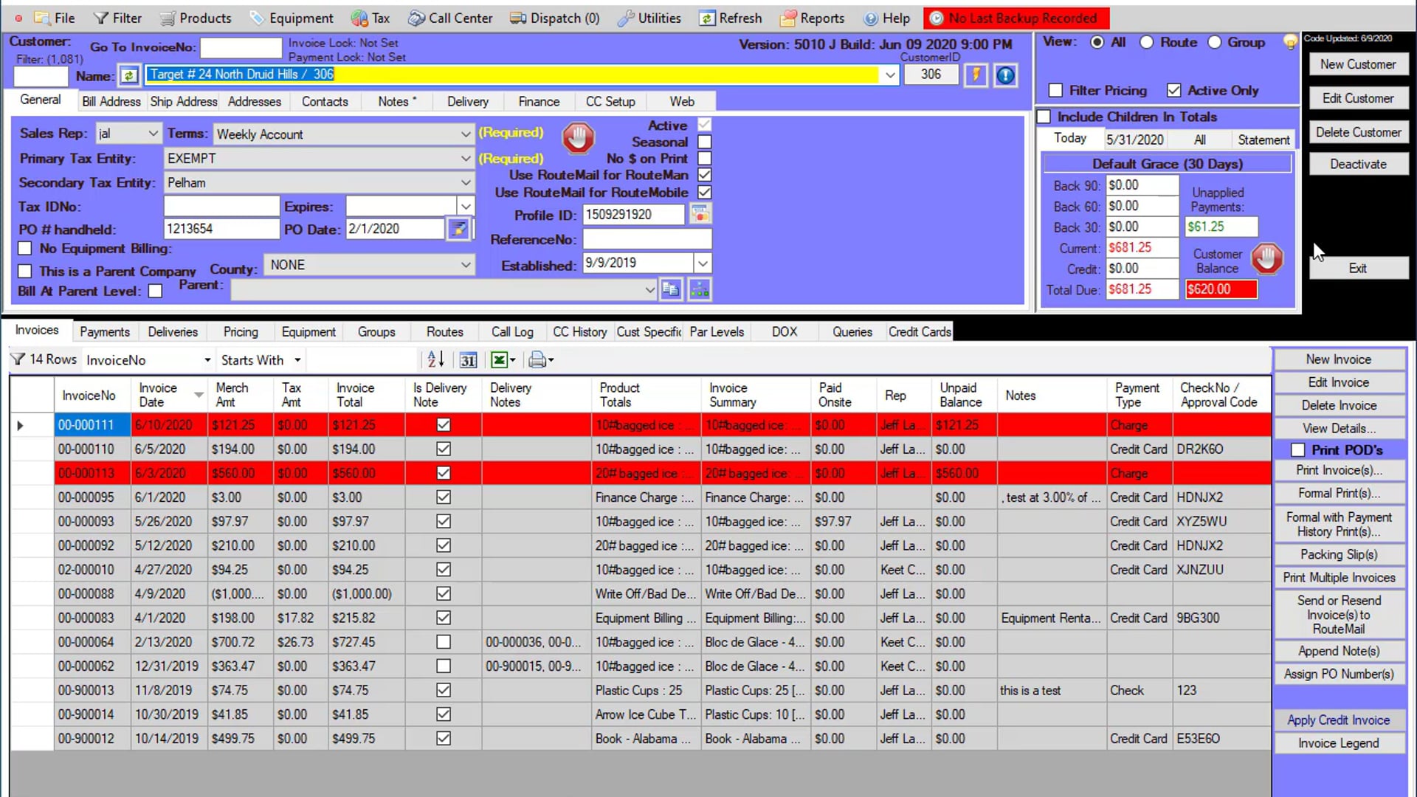Screen dimensions: 1417x797
Task: Open the Call Center menu
Action: click(451, 18)
